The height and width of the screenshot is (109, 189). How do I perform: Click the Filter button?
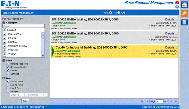(x=25, y=101)
